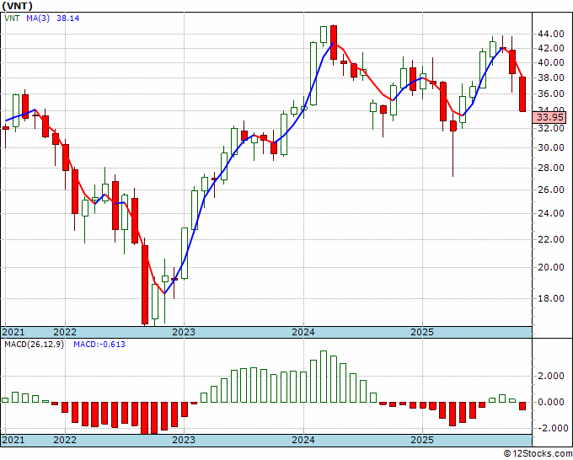573x460 pixels.
Task: Click the 30.00 price axis label
Action: (x=550, y=147)
